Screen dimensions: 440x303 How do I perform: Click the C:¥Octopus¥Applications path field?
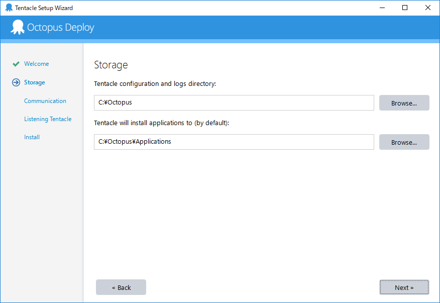[x=234, y=142]
